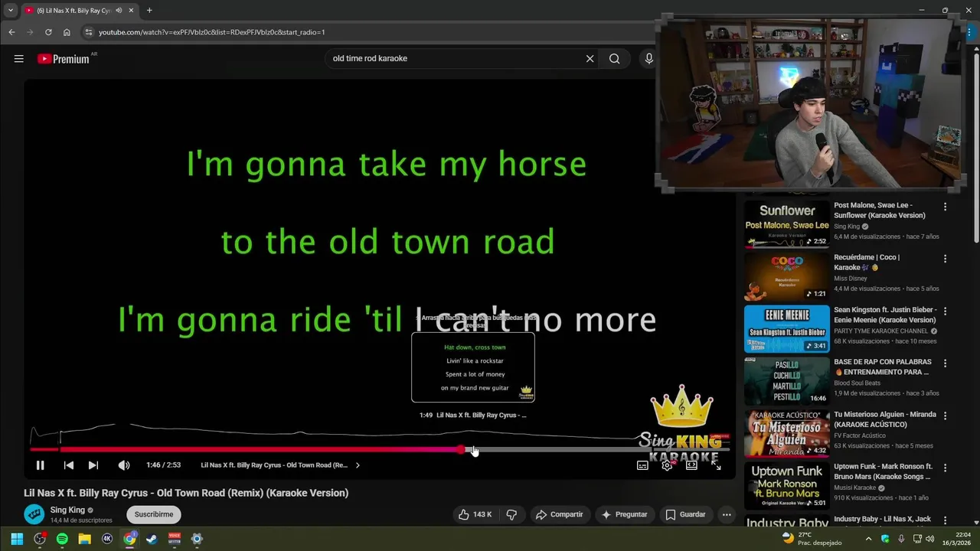Open Base de Rap con Palabras video title
Screen dimensions: 980x551
coord(883,367)
